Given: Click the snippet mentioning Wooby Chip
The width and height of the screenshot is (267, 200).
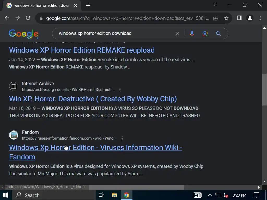Looking at the screenshot, I should tap(107, 170).
